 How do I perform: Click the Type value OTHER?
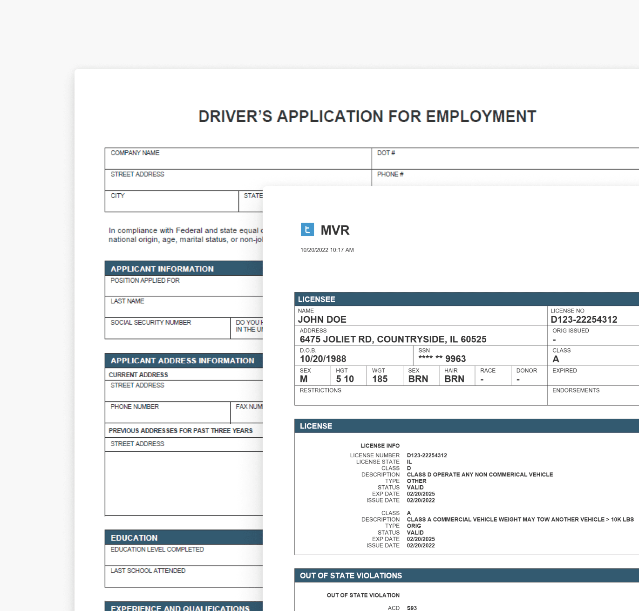pos(416,481)
